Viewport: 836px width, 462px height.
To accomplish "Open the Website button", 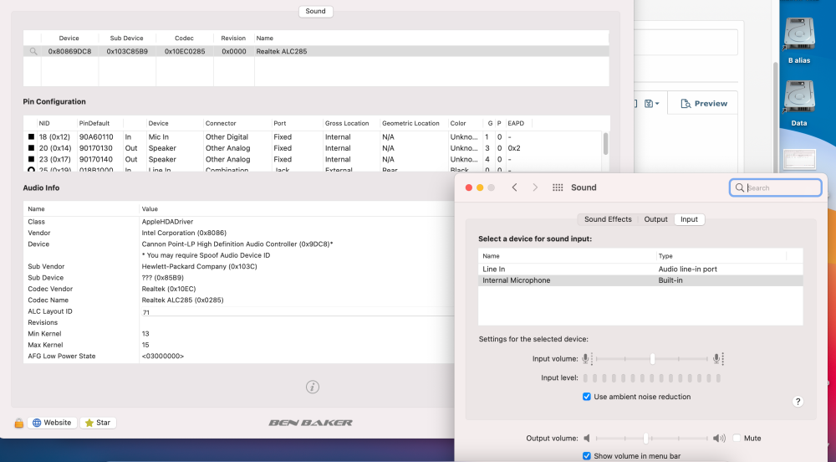I will (52, 423).
